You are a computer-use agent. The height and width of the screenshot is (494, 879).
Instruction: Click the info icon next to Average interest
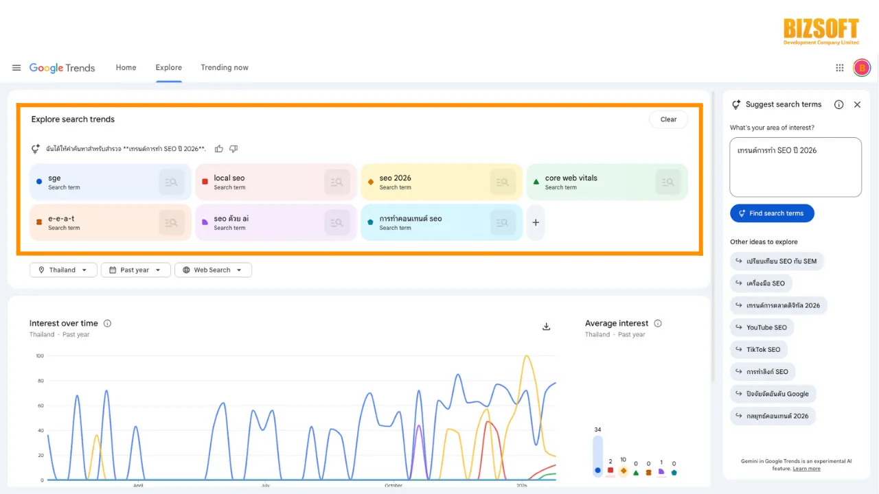point(657,323)
